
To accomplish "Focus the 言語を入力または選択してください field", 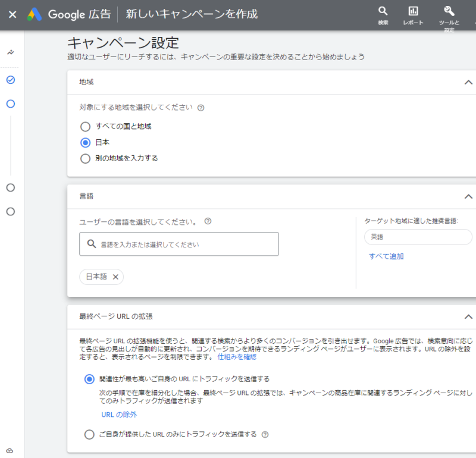I will click(x=179, y=244).
